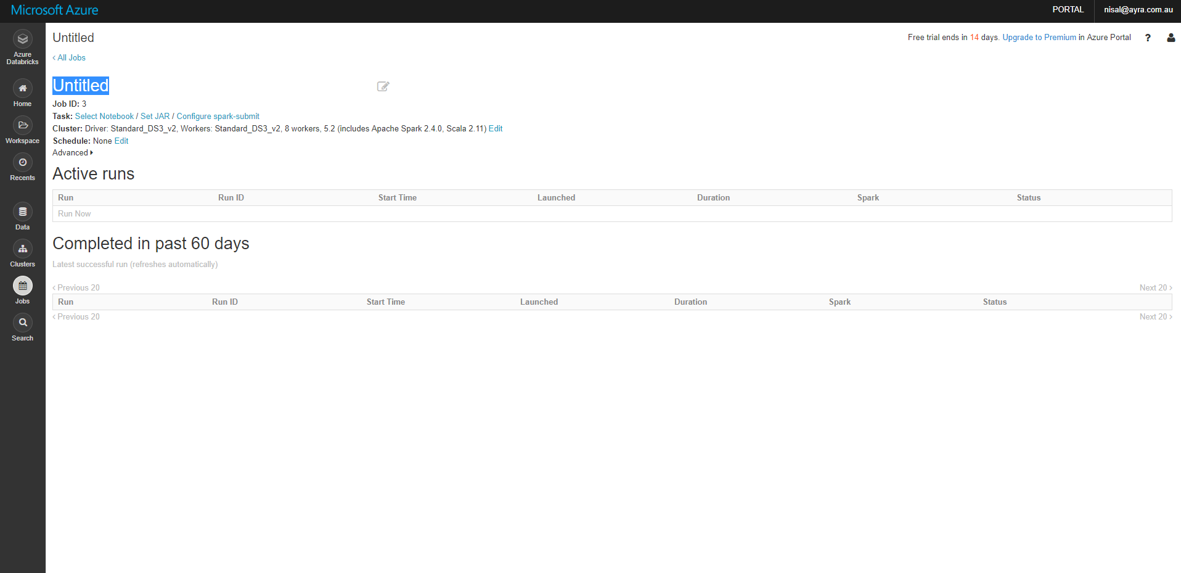
Task: Click Latest successful run text
Action: [x=135, y=264]
